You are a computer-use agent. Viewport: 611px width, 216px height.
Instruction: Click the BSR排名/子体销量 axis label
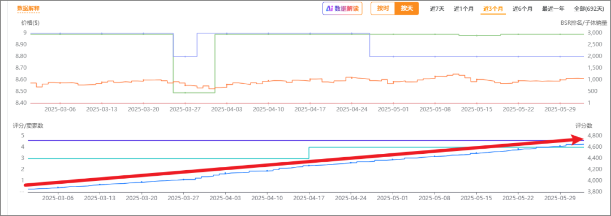pos(584,23)
